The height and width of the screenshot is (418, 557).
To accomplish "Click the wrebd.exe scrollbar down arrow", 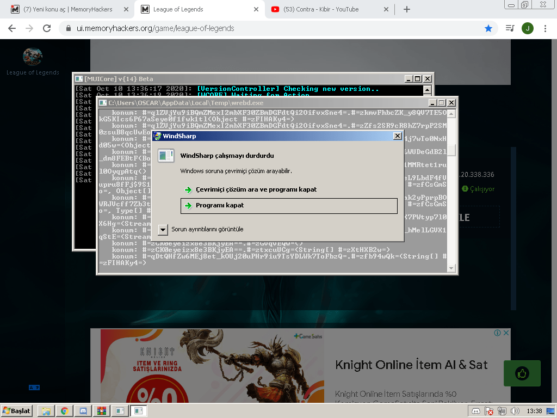I will point(451,268).
